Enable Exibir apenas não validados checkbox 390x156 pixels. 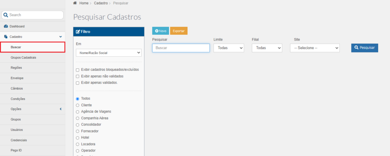point(78,76)
